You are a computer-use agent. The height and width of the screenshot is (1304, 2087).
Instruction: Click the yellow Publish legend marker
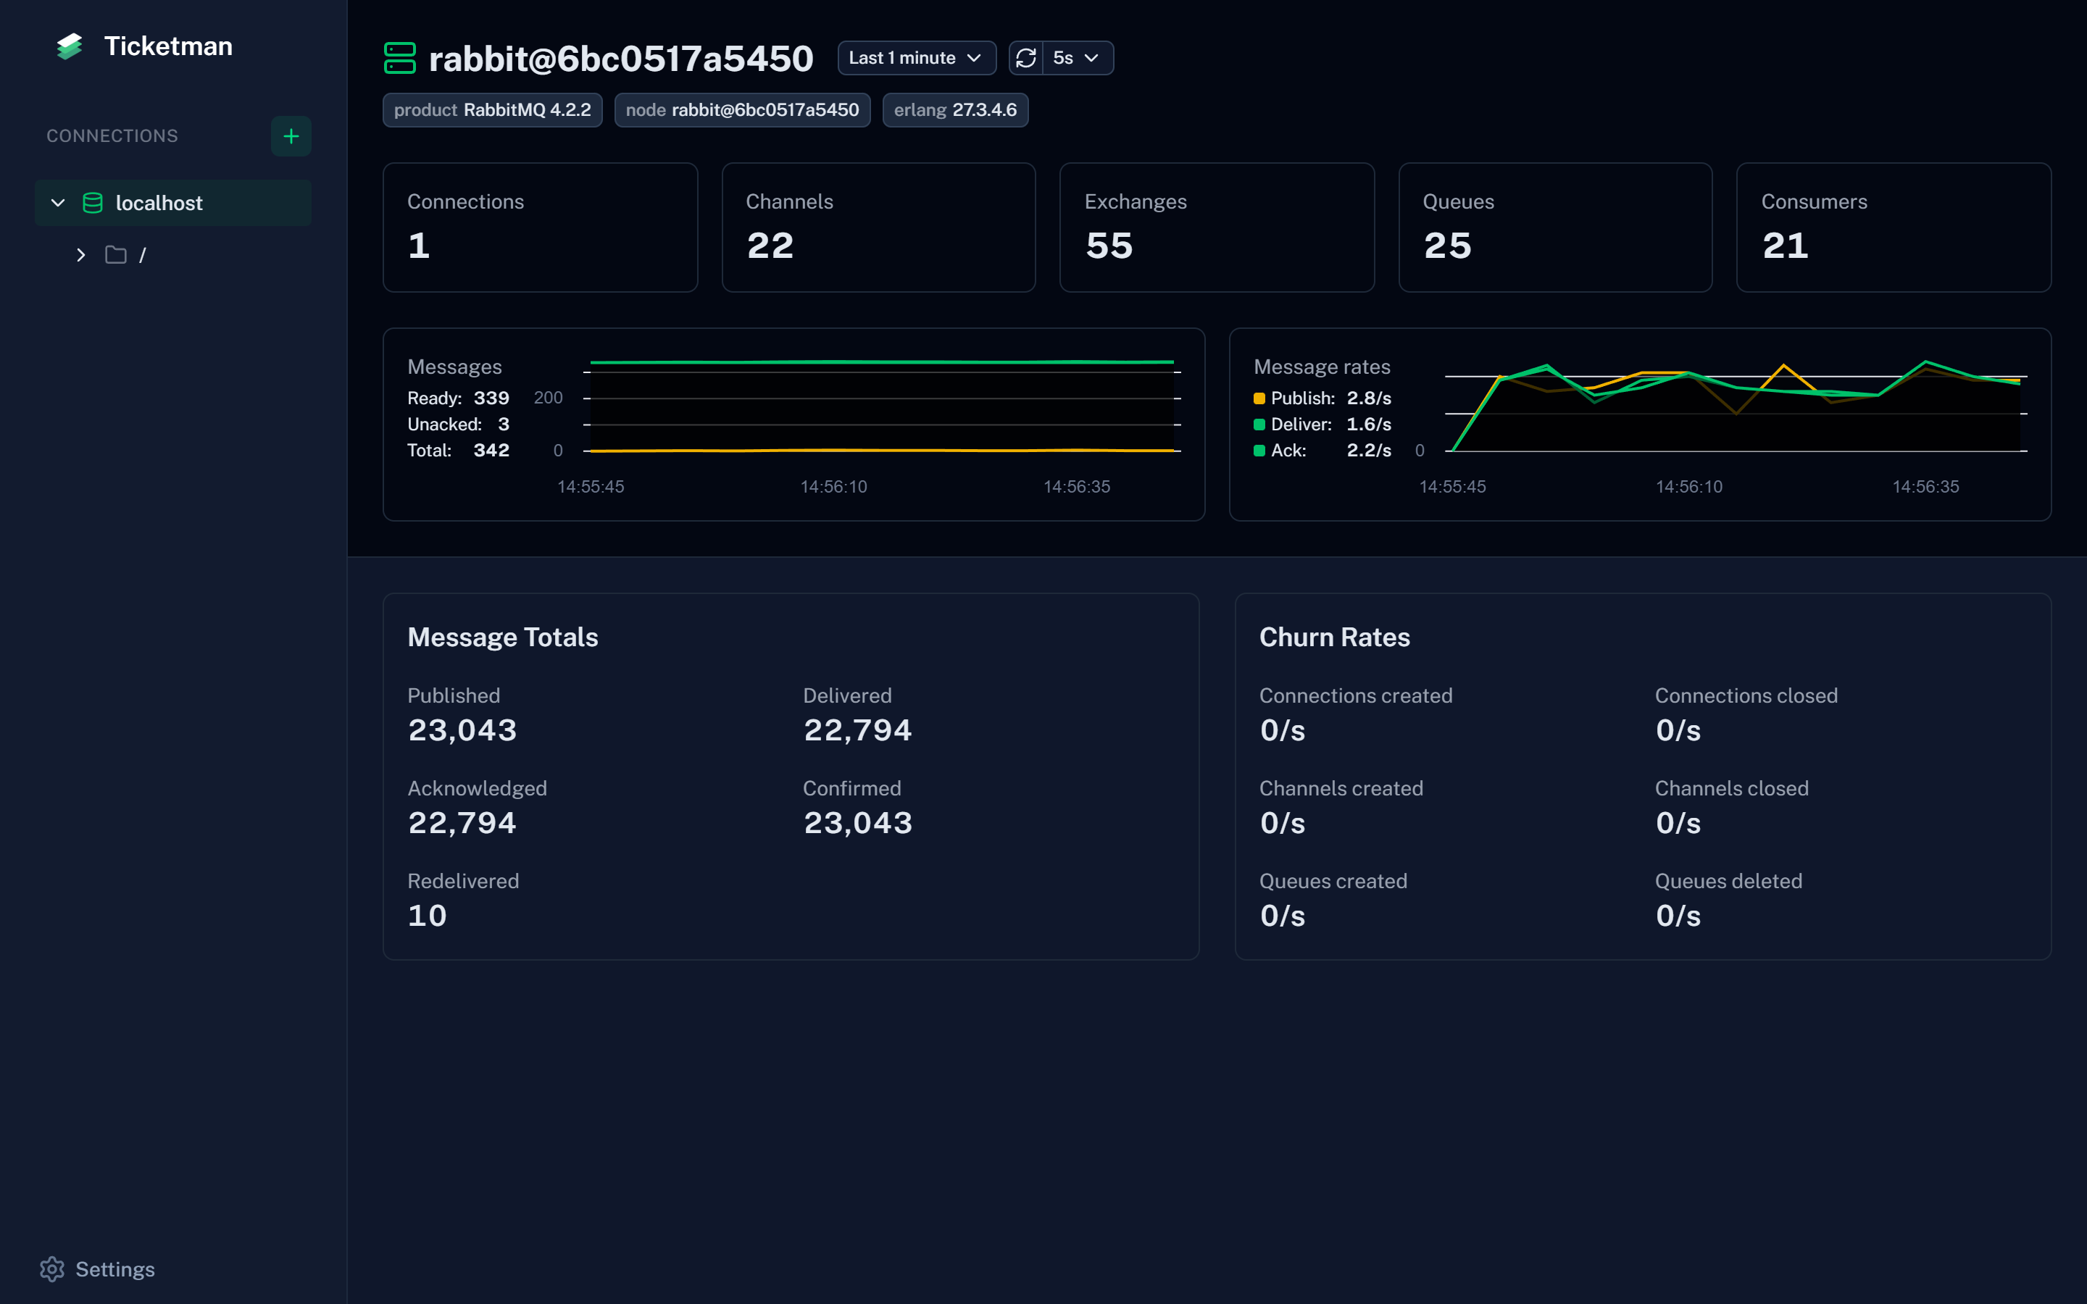(x=1259, y=398)
